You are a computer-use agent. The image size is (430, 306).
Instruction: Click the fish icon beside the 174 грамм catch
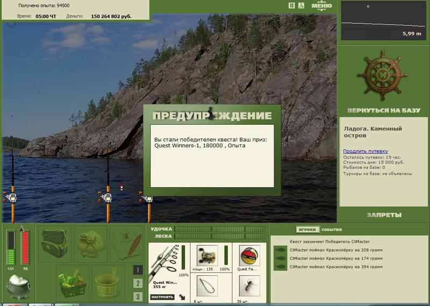pyautogui.click(x=280, y=258)
